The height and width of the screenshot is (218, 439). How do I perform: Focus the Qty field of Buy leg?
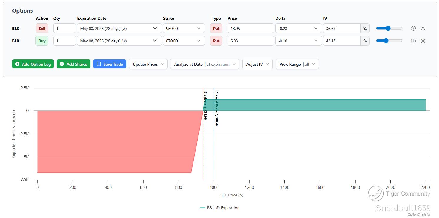click(x=64, y=41)
